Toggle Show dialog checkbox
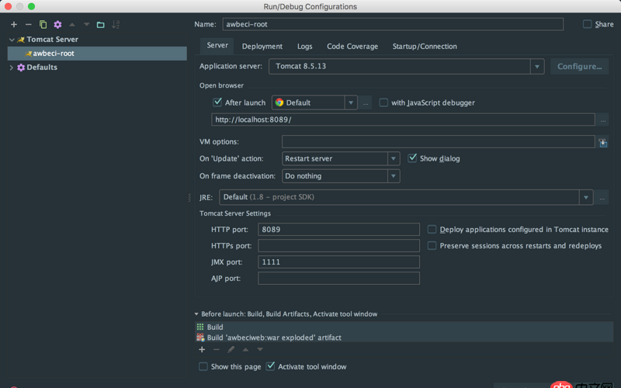This screenshot has height=388, width=621. point(412,158)
